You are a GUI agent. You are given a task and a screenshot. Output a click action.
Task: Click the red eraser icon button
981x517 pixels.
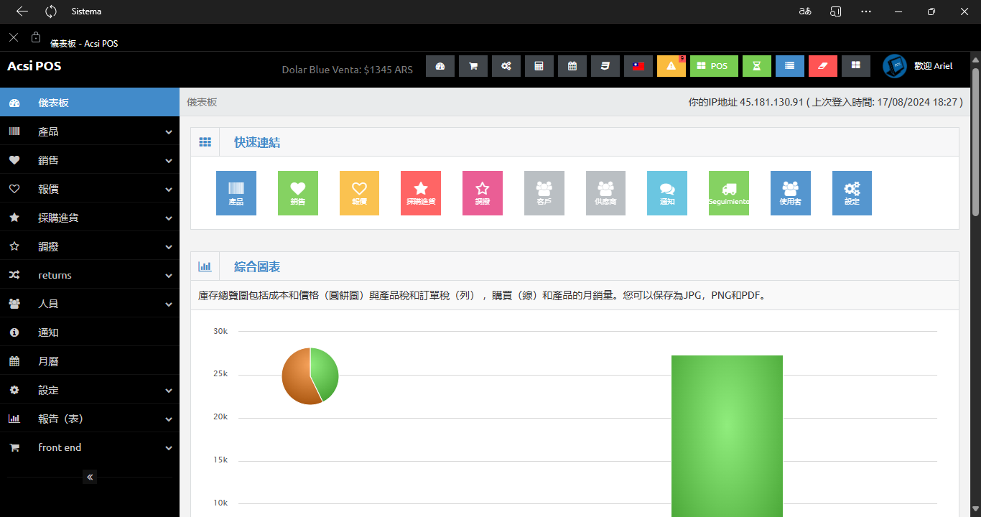click(x=822, y=66)
